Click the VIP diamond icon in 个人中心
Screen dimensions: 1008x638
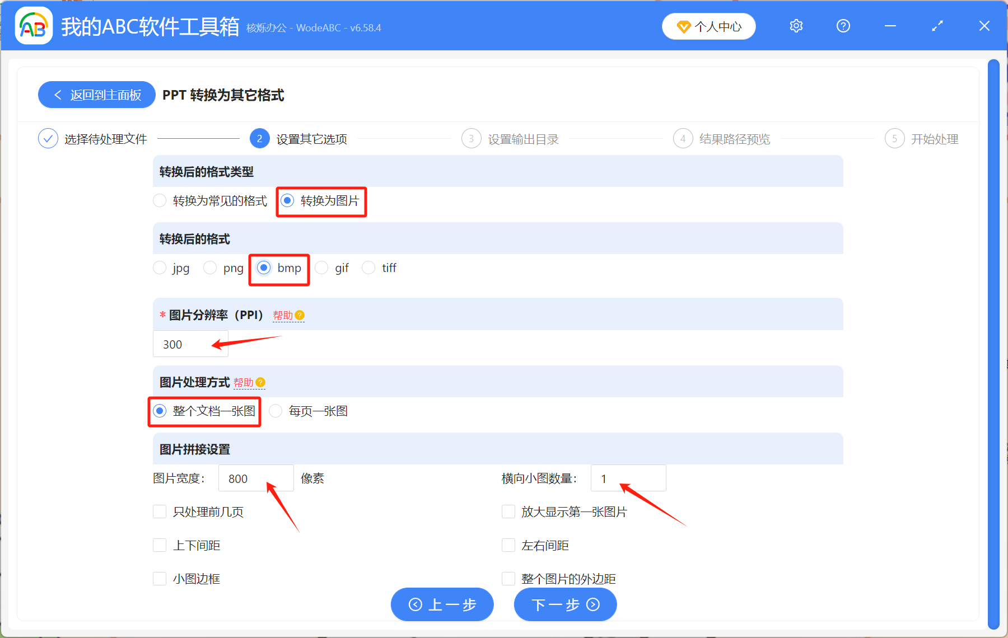pyautogui.click(x=684, y=26)
